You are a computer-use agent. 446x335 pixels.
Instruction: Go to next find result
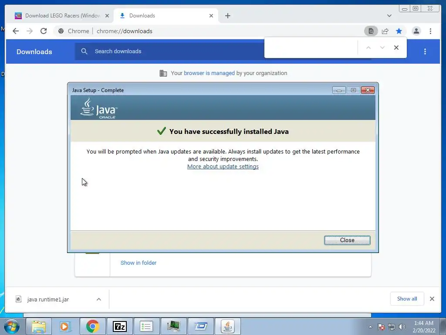click(382, 48)
